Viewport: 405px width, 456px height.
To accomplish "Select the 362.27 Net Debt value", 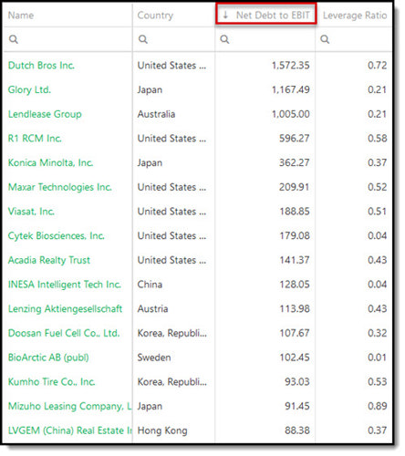I will (x=295, y=162).
